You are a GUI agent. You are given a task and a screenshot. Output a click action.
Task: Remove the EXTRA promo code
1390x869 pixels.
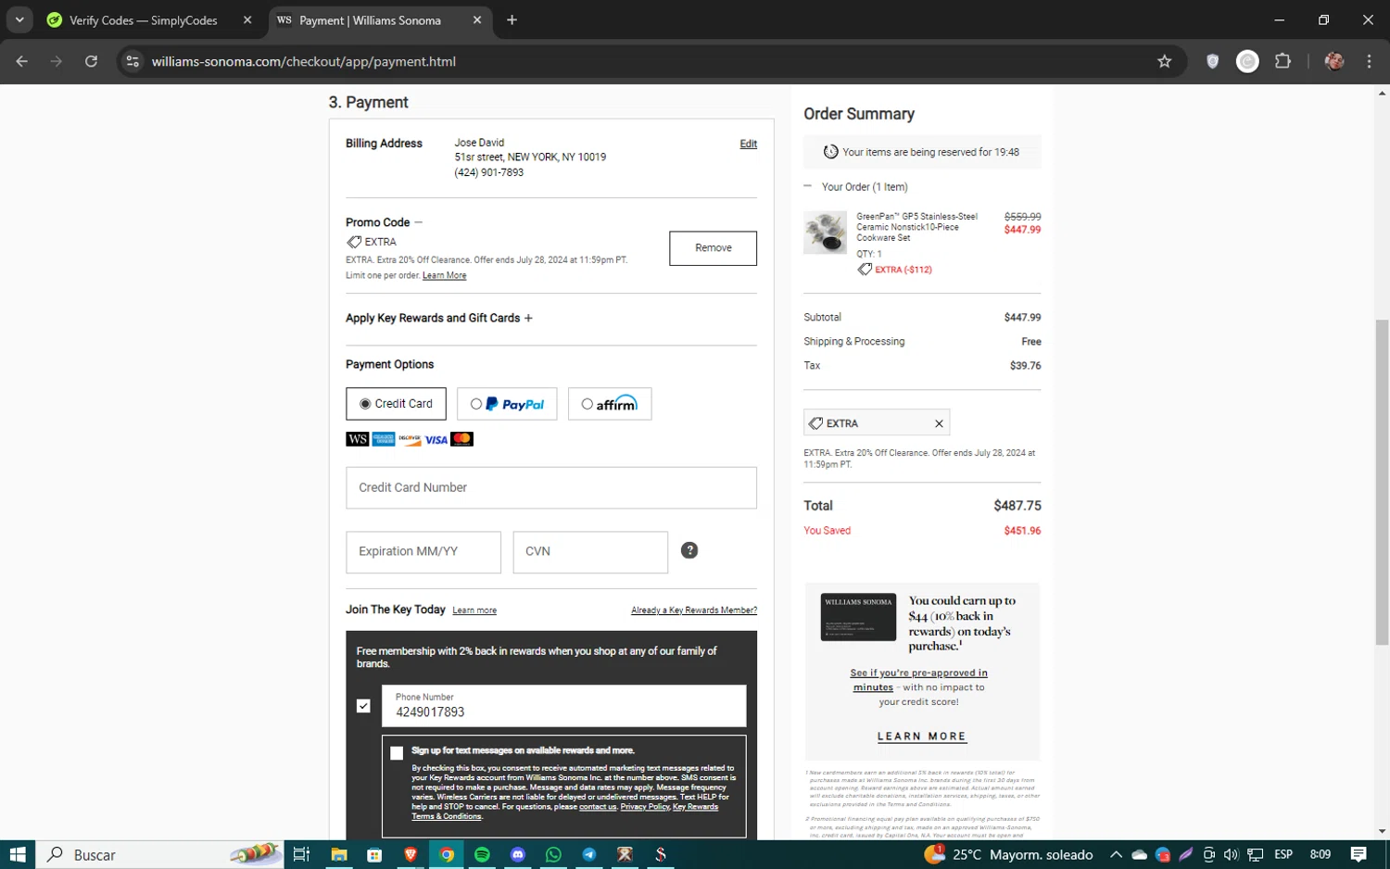click(713, 248)
